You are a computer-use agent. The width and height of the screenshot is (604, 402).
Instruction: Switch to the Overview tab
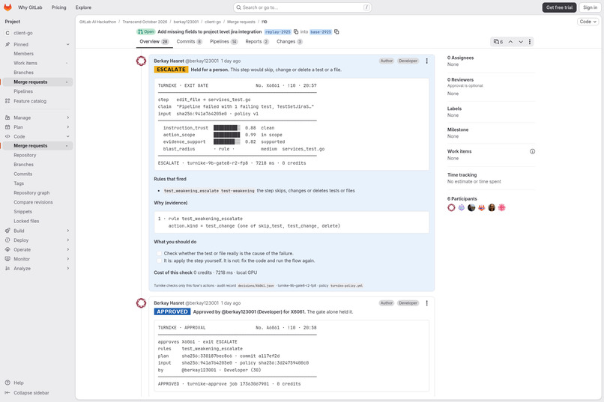(154, 41)
